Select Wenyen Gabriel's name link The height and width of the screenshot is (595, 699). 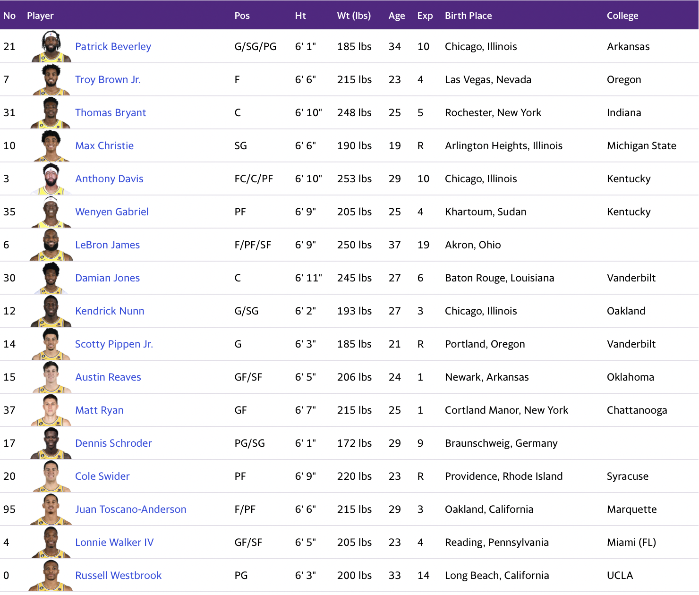(112, 212)
